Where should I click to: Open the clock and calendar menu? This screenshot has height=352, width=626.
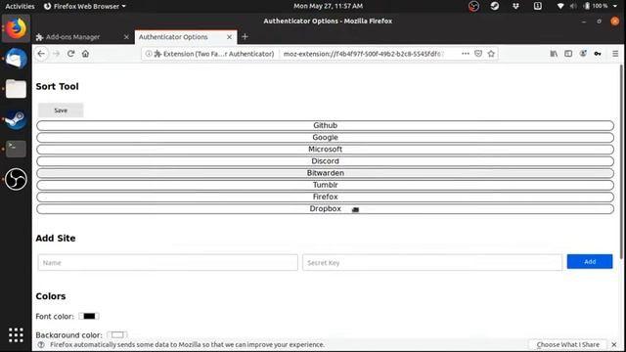pyautogui.click(x=329, y=6)
